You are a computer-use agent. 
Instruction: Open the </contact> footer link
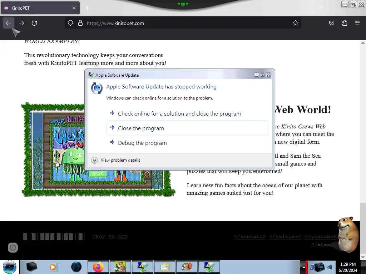pyautogui.click(x=250, y=237)
